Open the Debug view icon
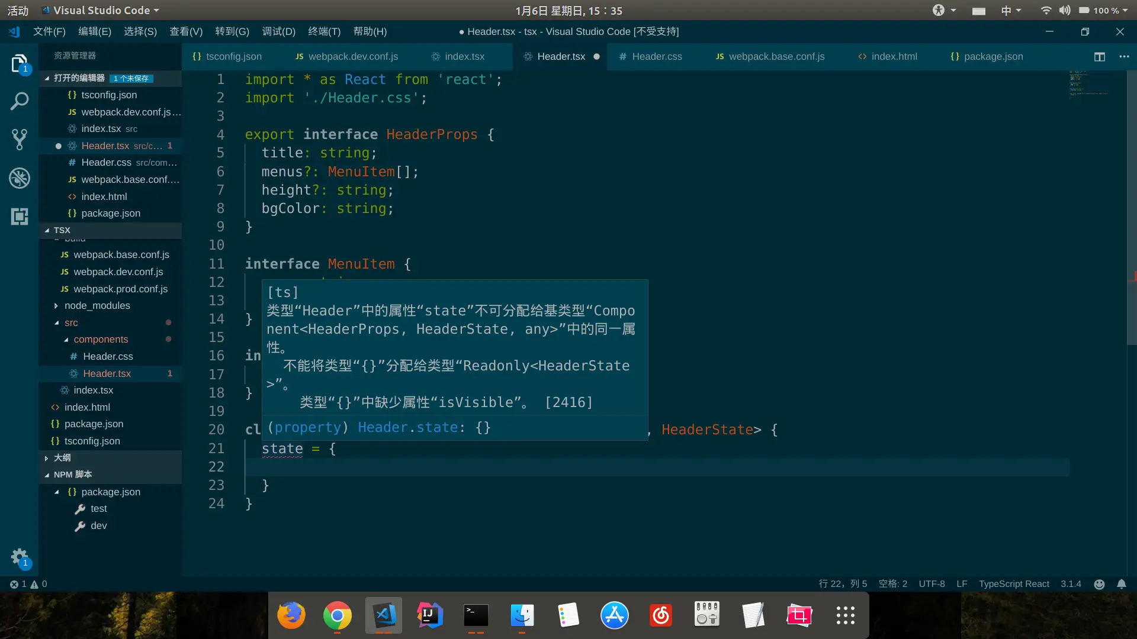Viewport: 1137px width, 639px height. coord(19,178)
